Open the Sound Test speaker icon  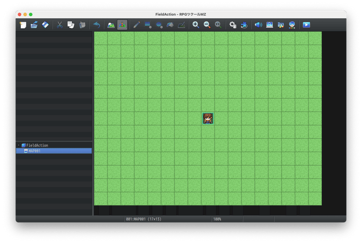click(258, 25)
